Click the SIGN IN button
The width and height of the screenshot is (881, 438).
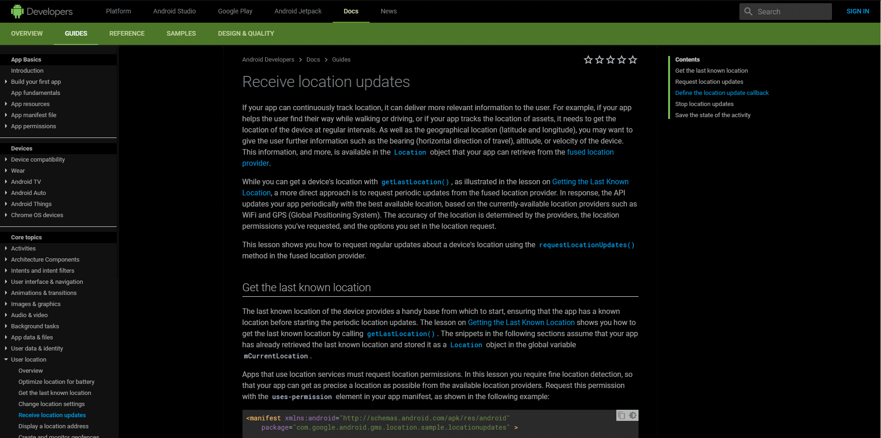pos(857,11)
